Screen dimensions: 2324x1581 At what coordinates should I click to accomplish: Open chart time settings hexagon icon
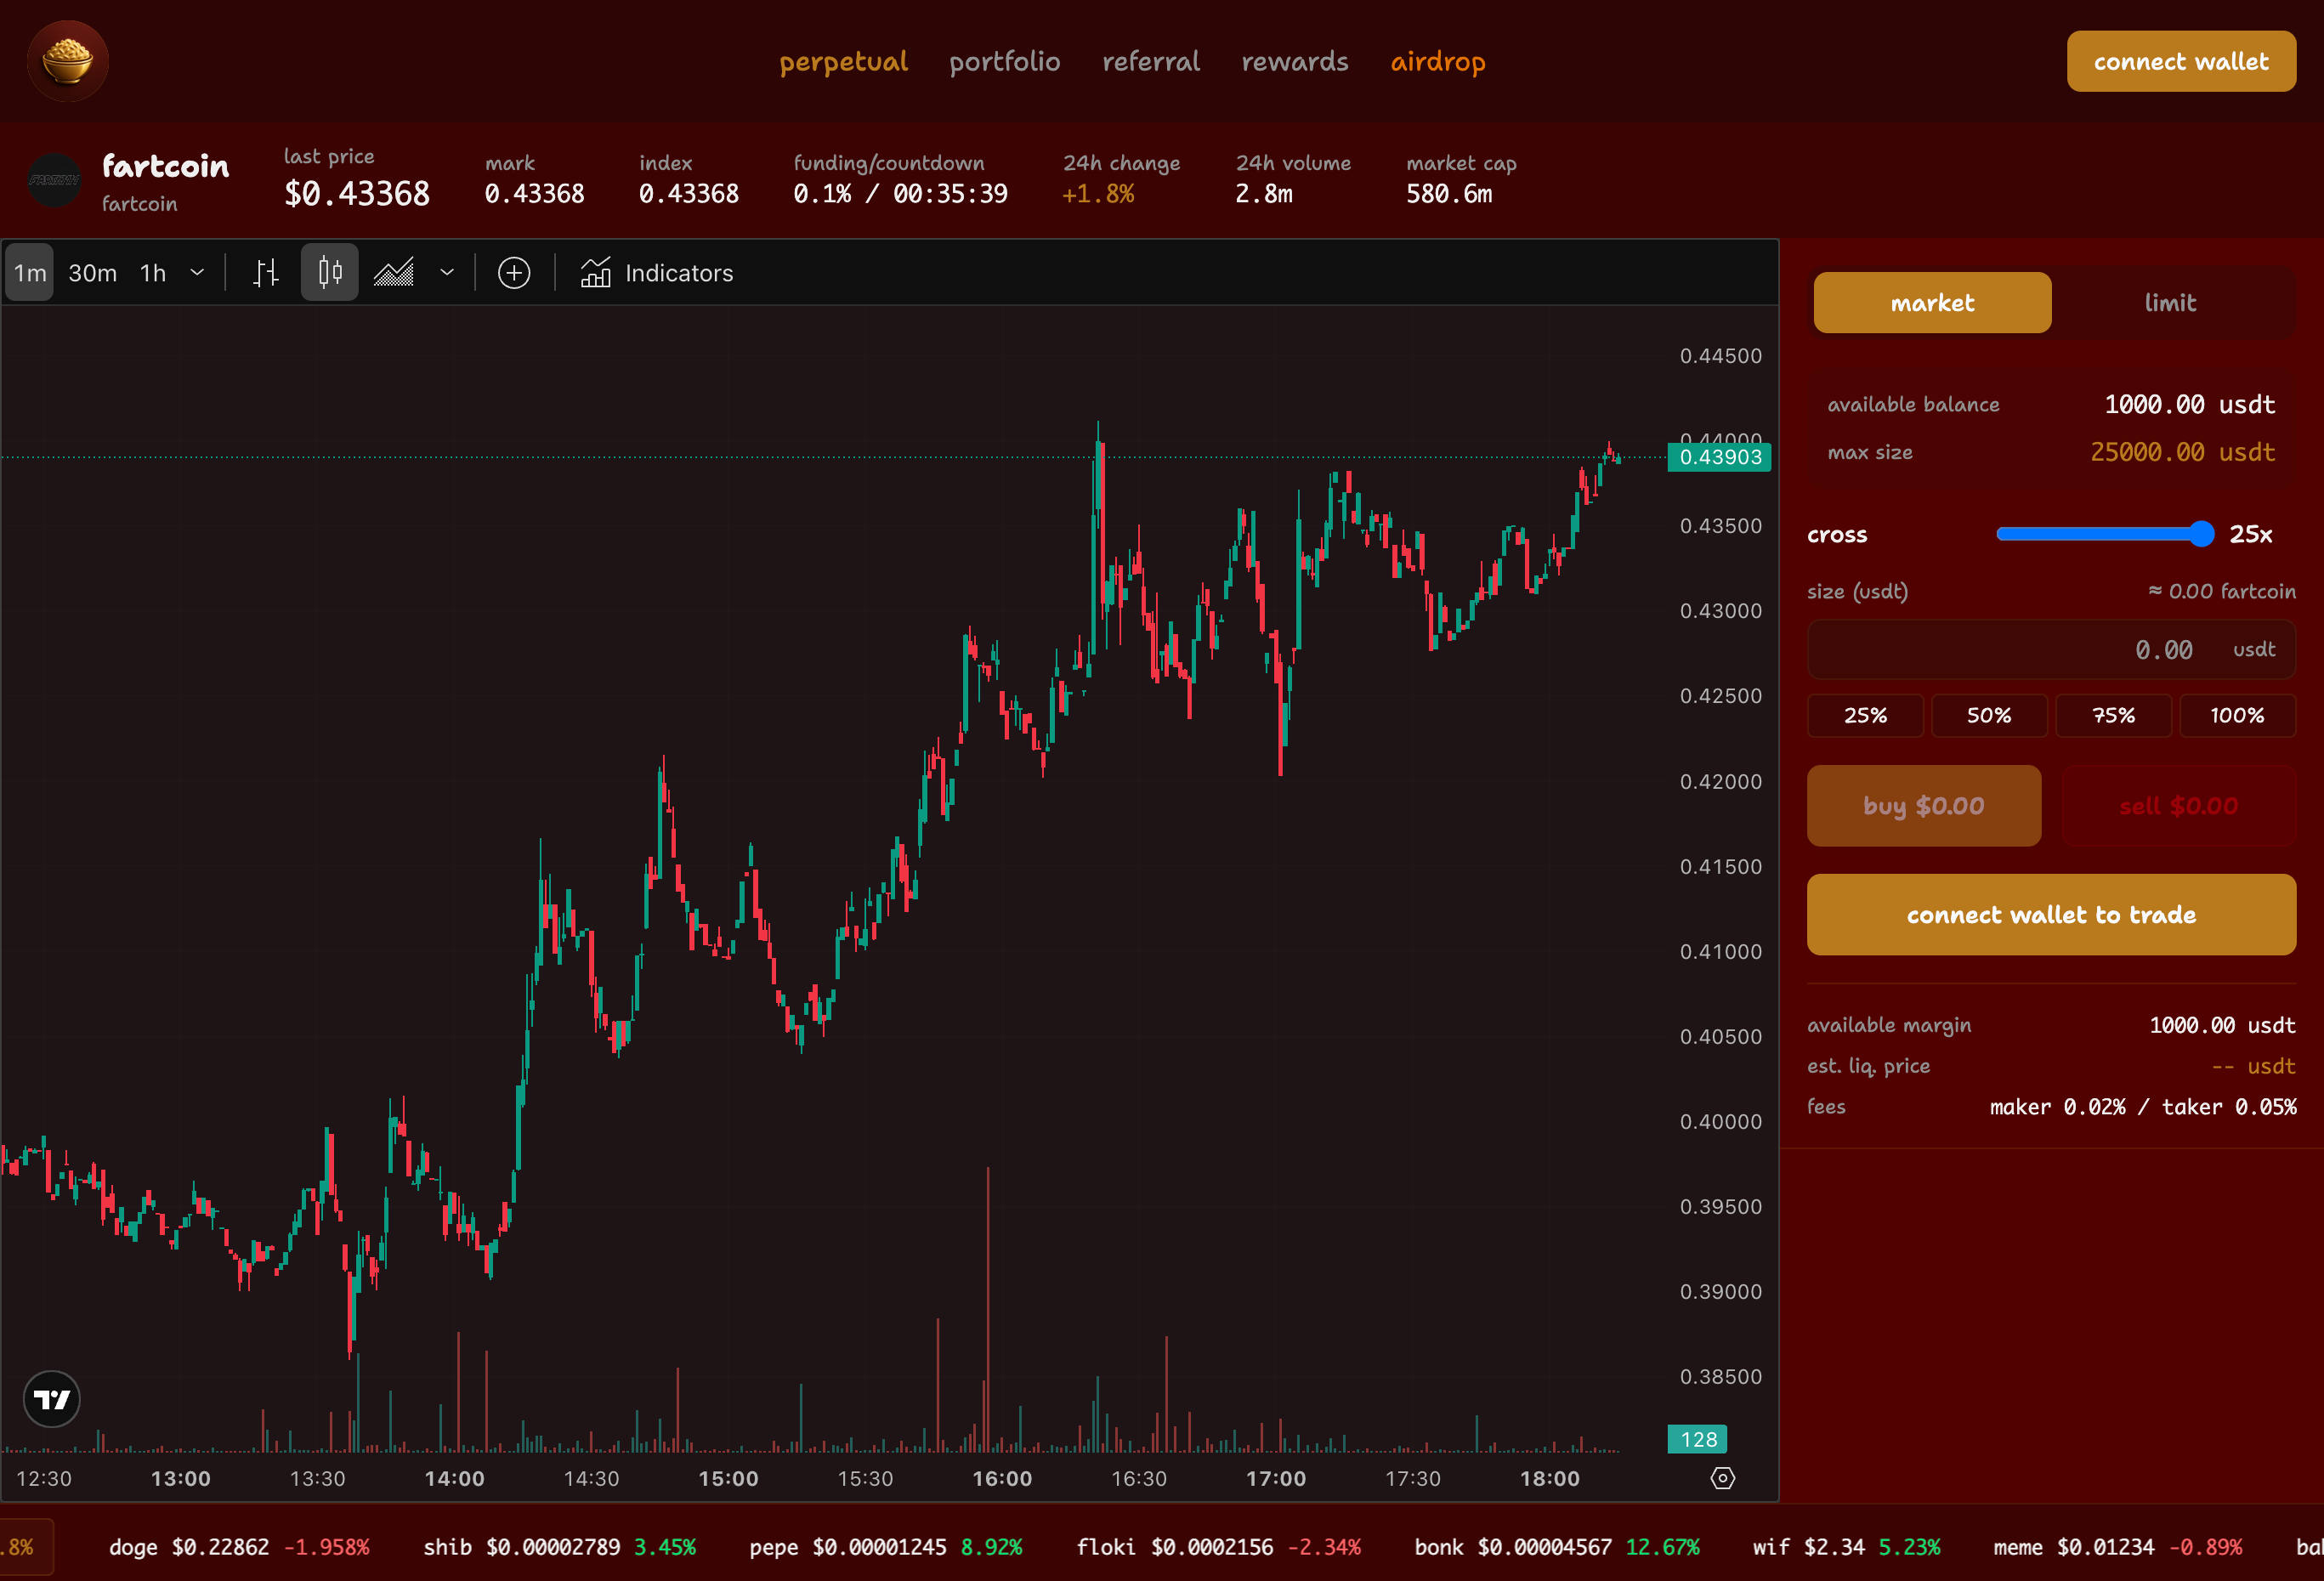1722,1478
